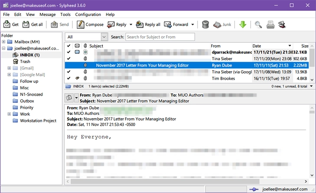Select the INBOX (1) folder
Viewport: 316px width, 193px height.
point(30,55)
